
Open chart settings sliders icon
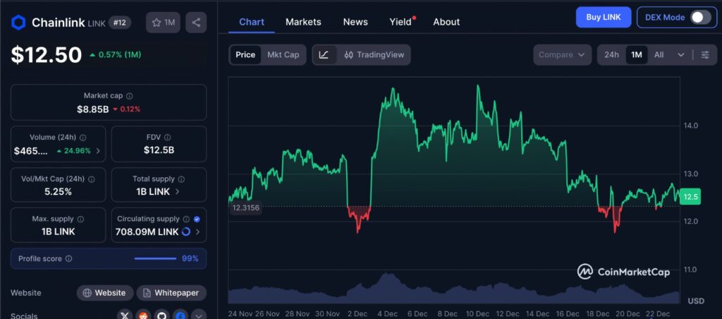pyautogui.click(x=705, y=55)
